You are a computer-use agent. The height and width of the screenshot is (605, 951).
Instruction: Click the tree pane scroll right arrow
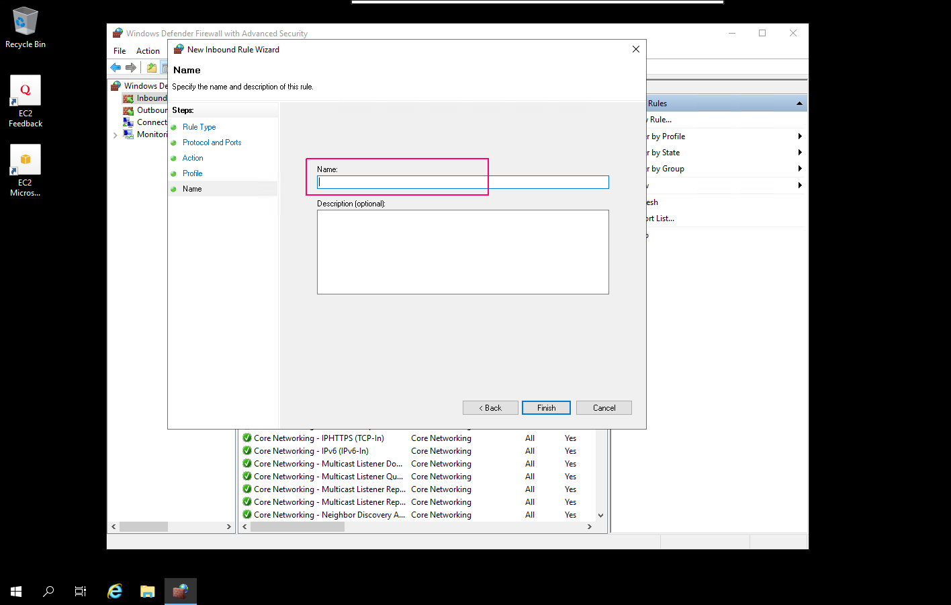[228, 527]
